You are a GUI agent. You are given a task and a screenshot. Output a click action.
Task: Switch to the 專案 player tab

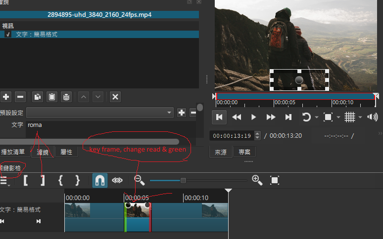click(x=244, y=152)
